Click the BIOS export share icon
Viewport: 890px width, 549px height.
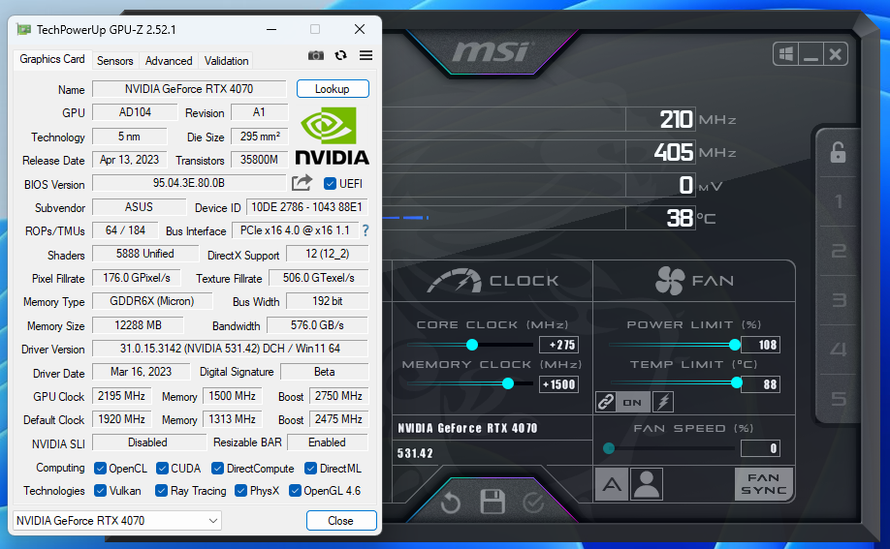302,183
